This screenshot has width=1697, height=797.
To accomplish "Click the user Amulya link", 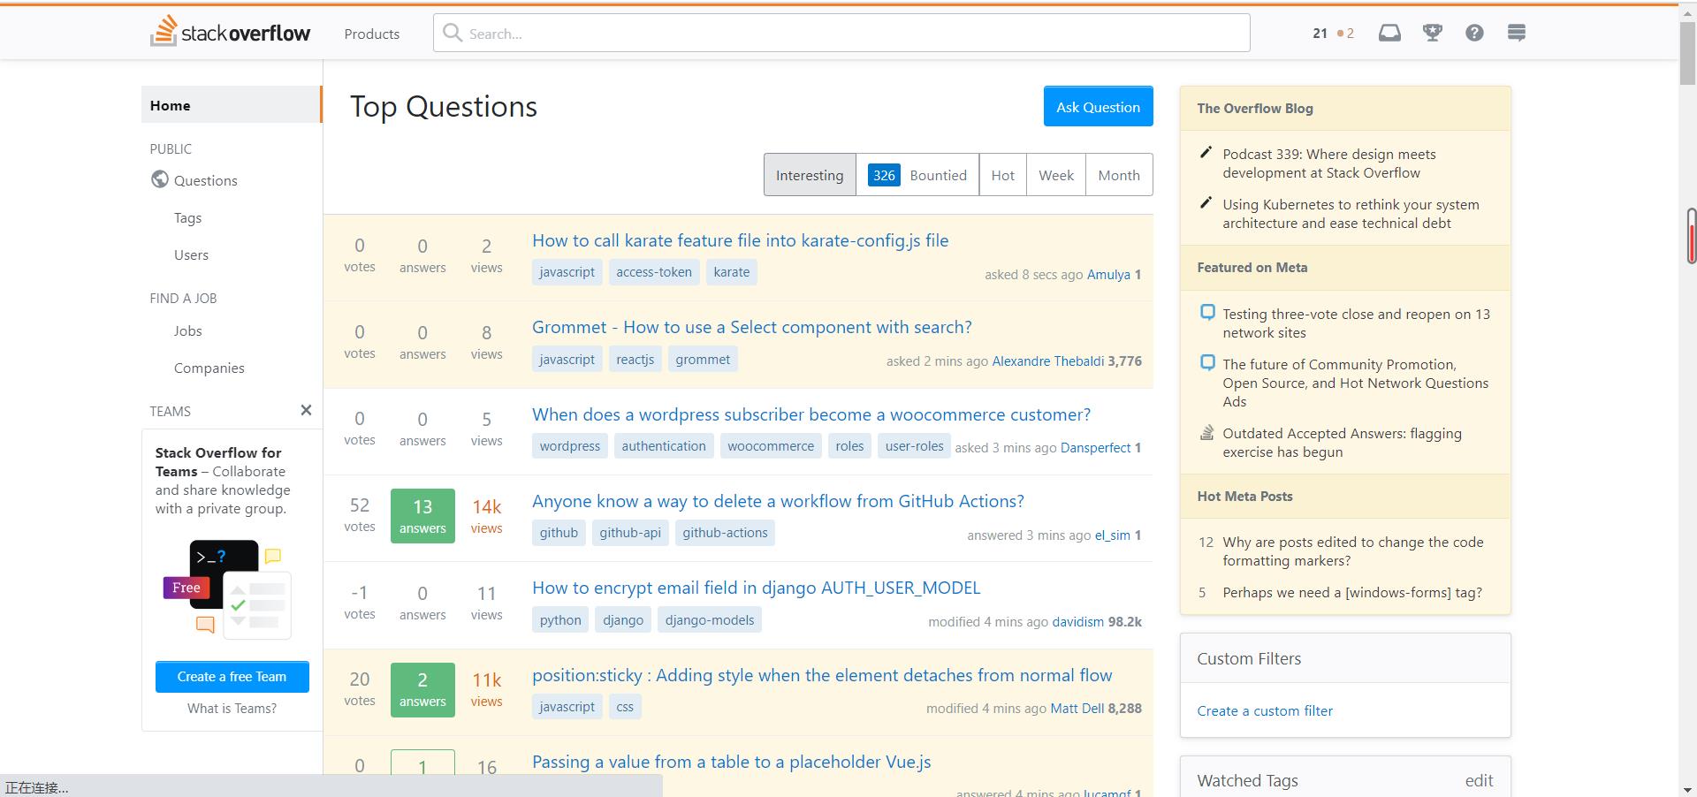I will click(x=1108, y=274).
